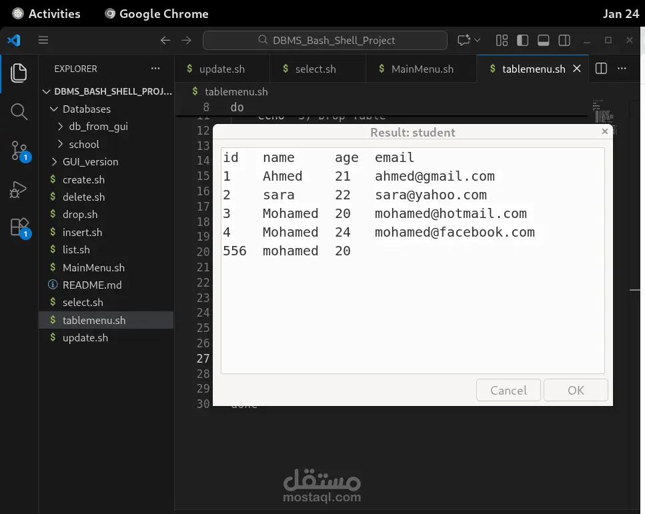Toggle the Primary Side Bar visibility
Screen dimensions: 645x514
(522, 40)
